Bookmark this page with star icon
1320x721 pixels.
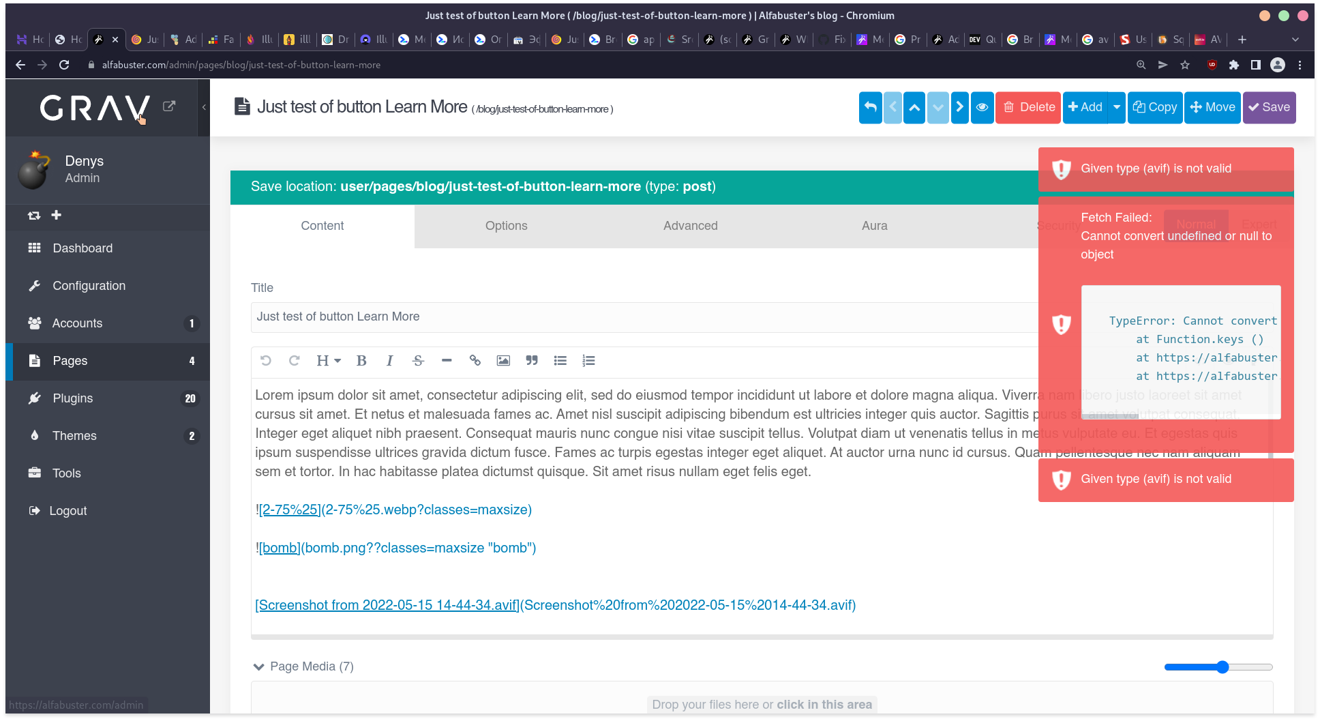click(1185, 65)
